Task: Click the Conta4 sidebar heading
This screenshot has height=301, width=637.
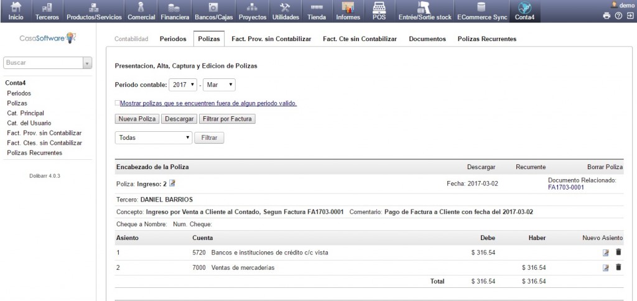Action: point(16,83)
